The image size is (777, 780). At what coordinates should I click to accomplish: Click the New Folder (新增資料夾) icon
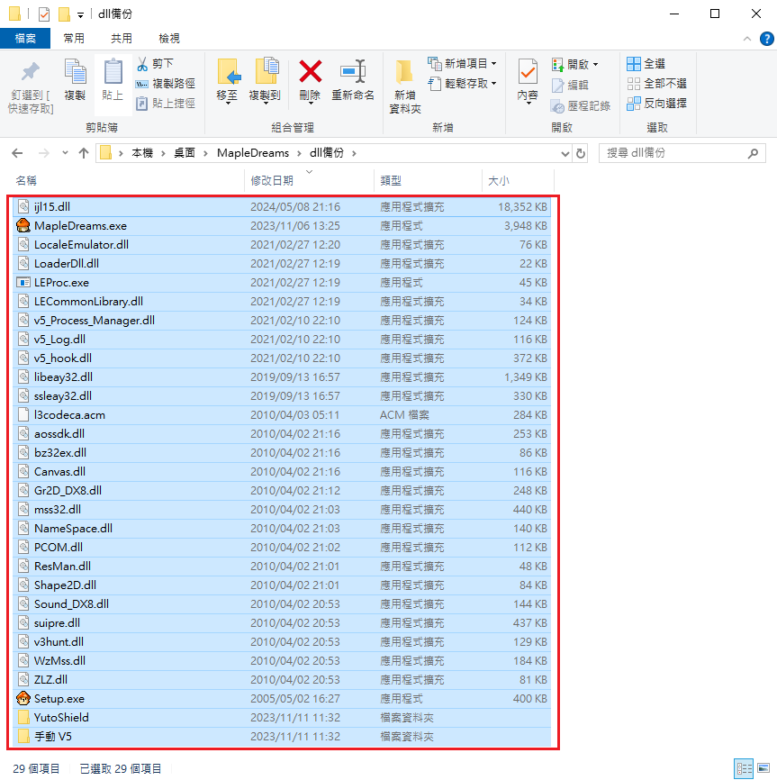[404, 72]
